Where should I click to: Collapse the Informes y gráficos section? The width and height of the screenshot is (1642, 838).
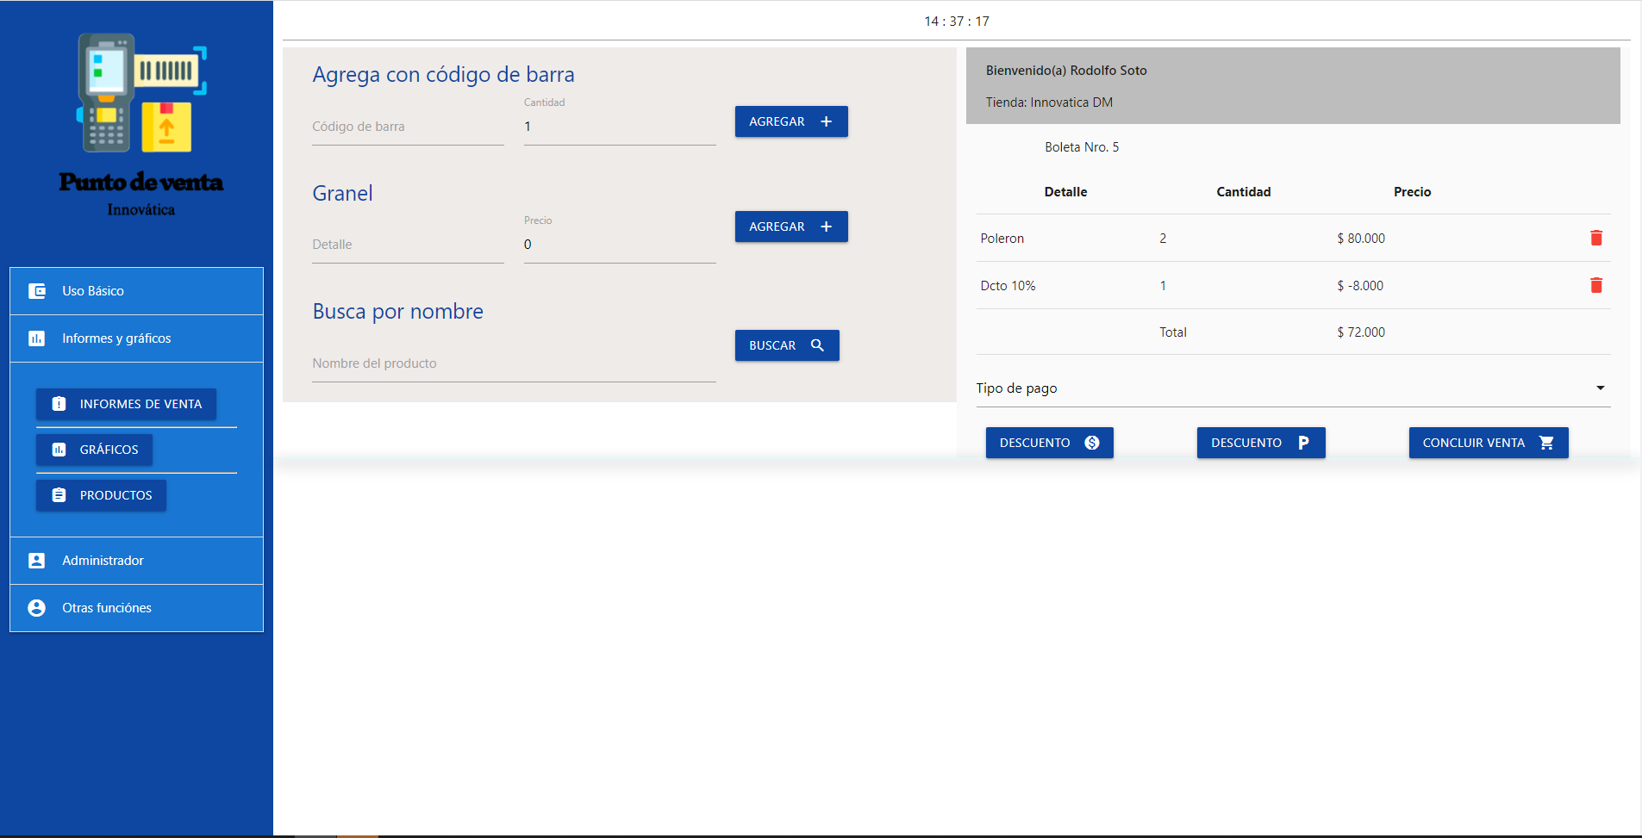click(x=136, y=338)
